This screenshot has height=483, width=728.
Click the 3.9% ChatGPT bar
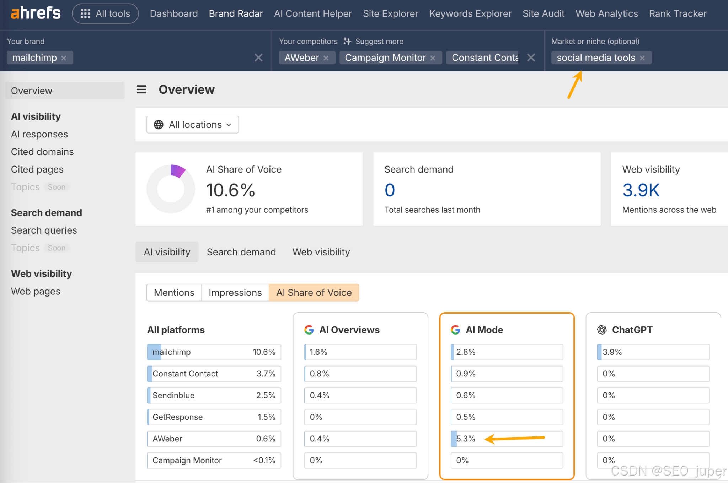[x=653, y=352]
